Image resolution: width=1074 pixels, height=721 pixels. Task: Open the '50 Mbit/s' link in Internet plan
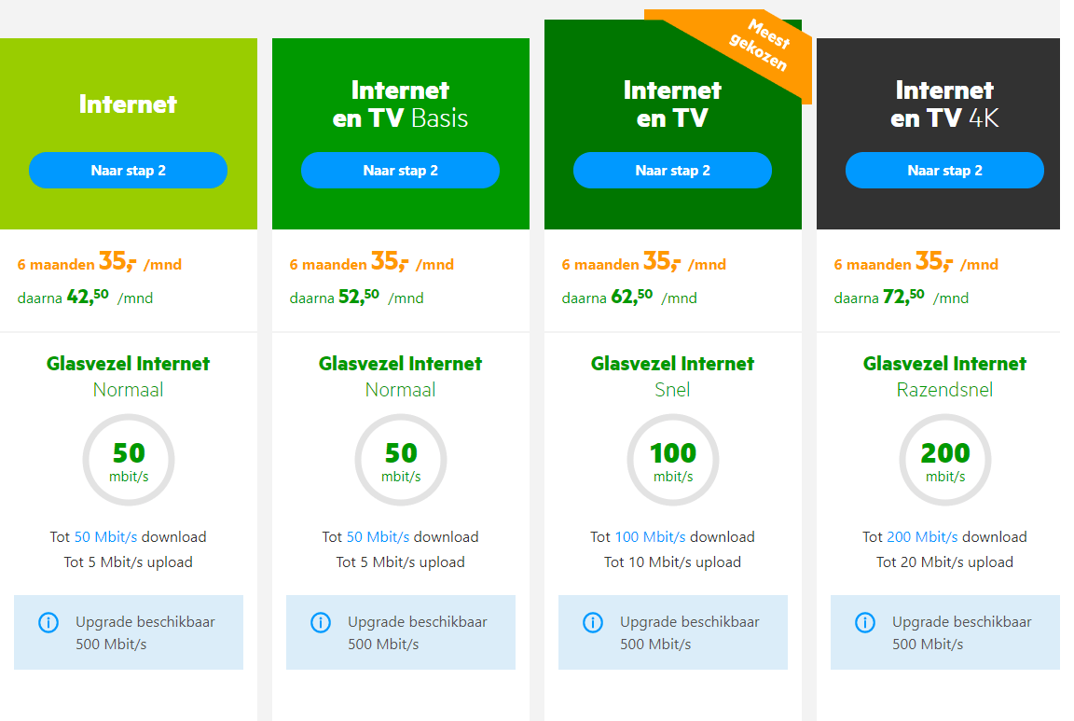click(x=105, y=537)
